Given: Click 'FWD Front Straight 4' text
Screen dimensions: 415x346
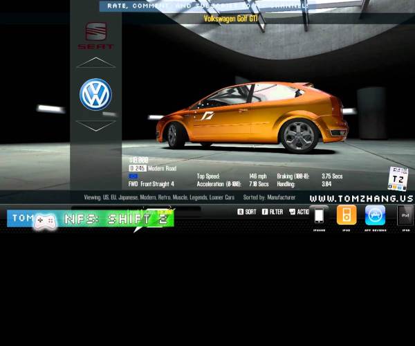Looking at the screenshot, I should (x=151, y=184).
